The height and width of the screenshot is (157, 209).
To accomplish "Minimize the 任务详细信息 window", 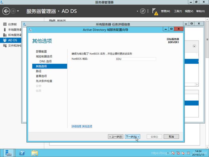I will tap(186, 24).
